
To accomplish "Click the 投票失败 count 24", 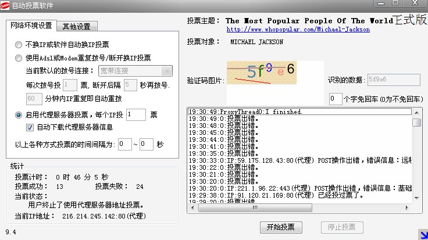I will click(140, 187).
